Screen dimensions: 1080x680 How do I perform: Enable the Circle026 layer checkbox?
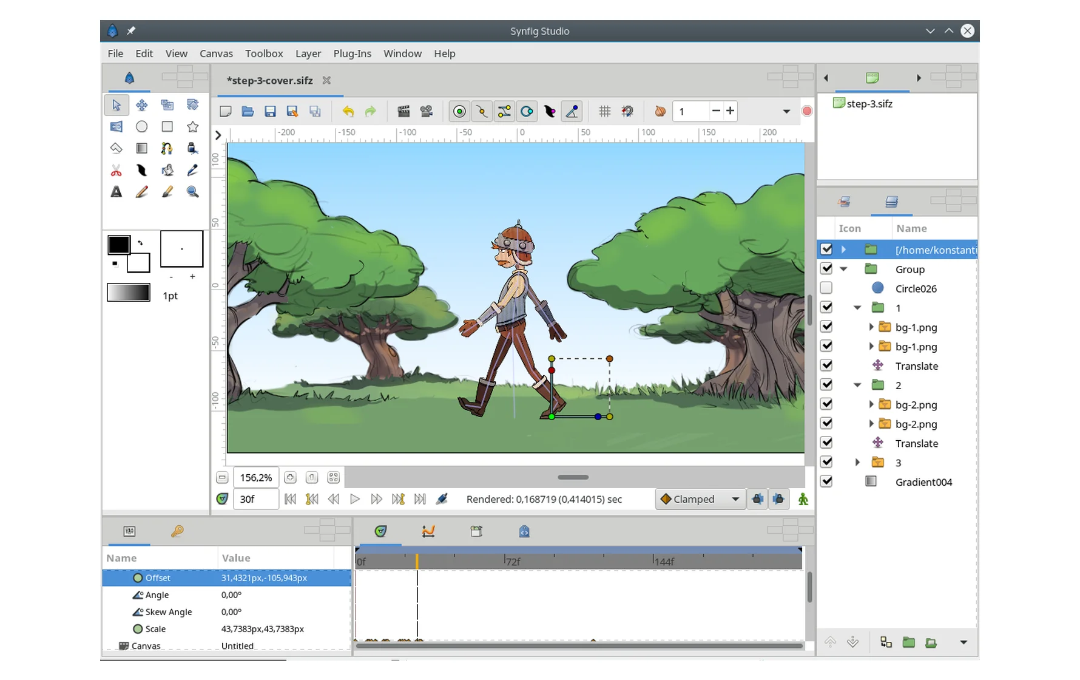coord(826,288)
